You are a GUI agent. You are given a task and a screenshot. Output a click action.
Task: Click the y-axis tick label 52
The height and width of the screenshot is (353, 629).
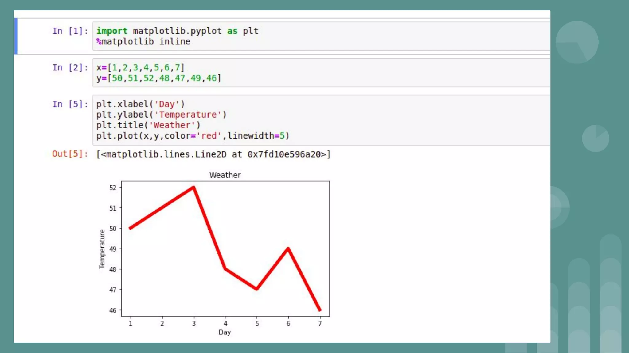click(113, 188)
